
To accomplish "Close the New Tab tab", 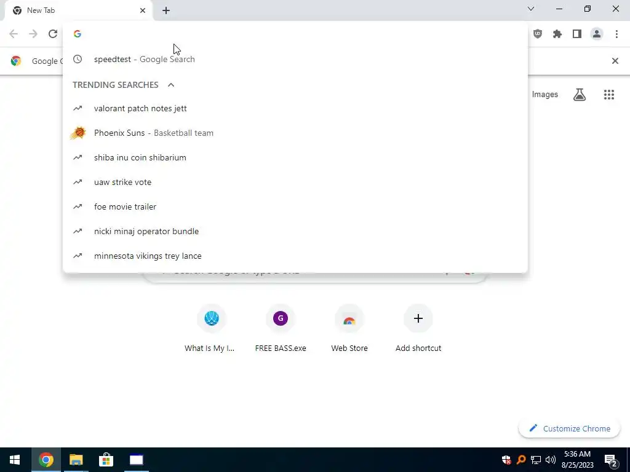I will coord(143,10).
